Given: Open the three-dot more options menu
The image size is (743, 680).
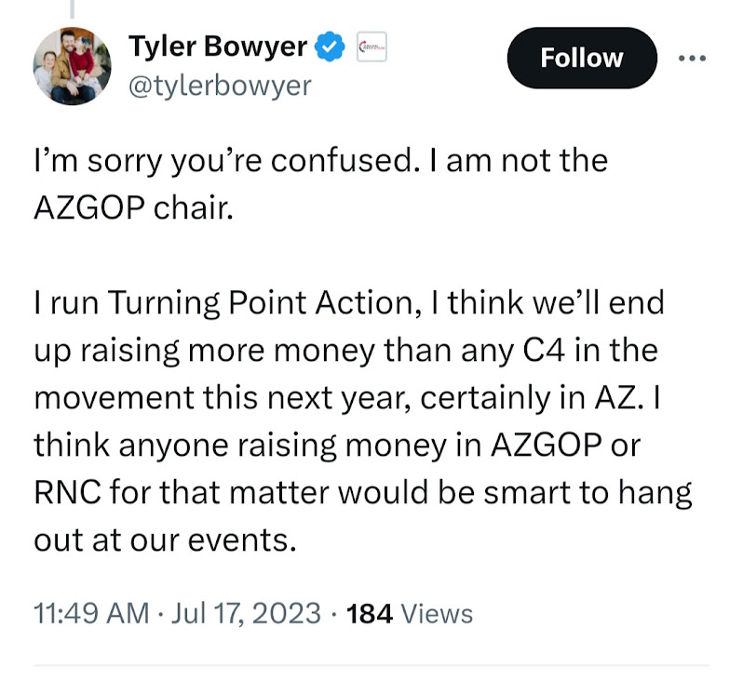Looking at the screenshot, I should pos(692,59).
